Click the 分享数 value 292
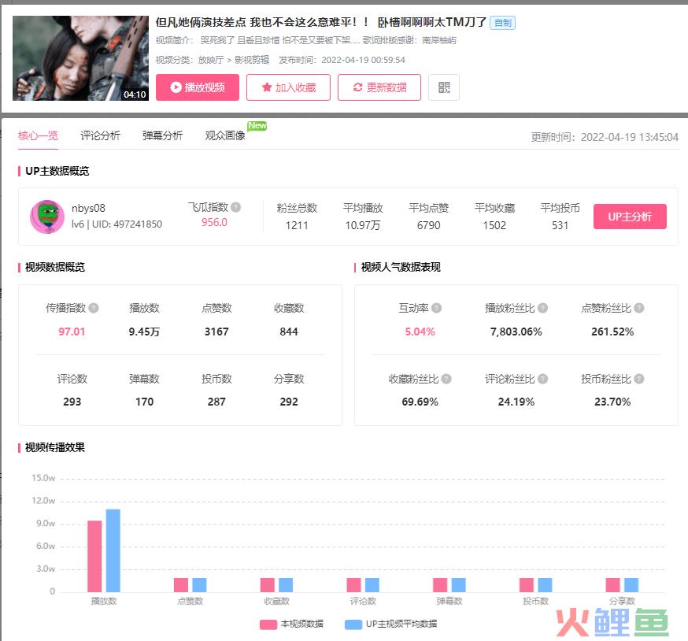The height and width of the screenshot is (641, 688). coord(289,402)
